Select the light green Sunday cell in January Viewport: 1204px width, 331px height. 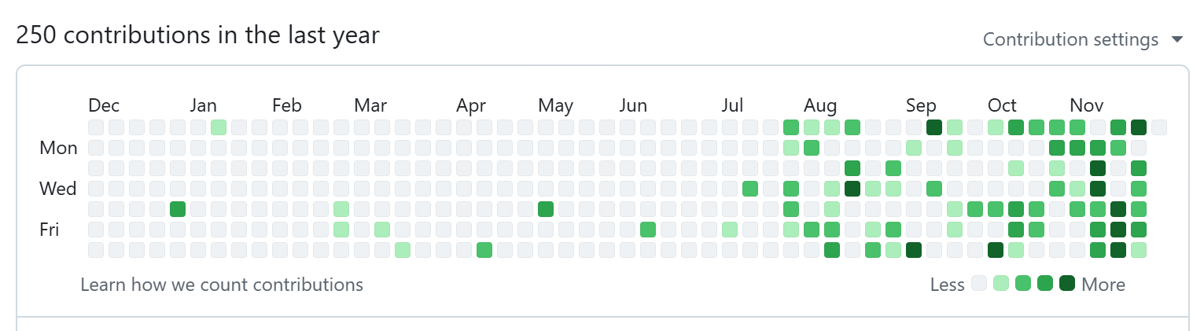point(219,127)
